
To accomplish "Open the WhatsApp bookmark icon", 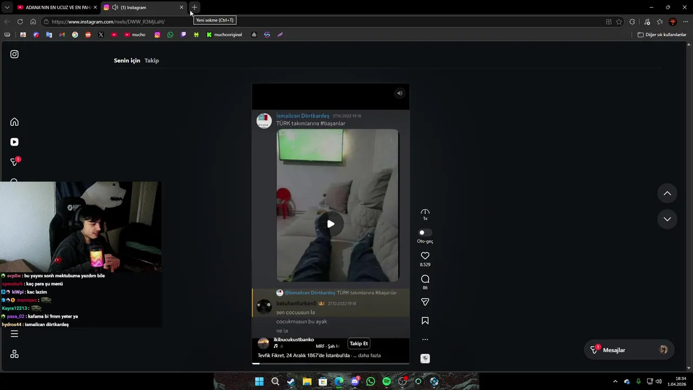I will (170, 35).
